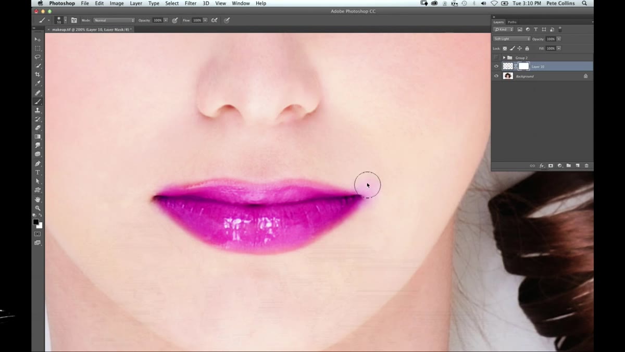
Task: Open brush Opacity dropdown in options bar
Action: (x=166, y=20)
